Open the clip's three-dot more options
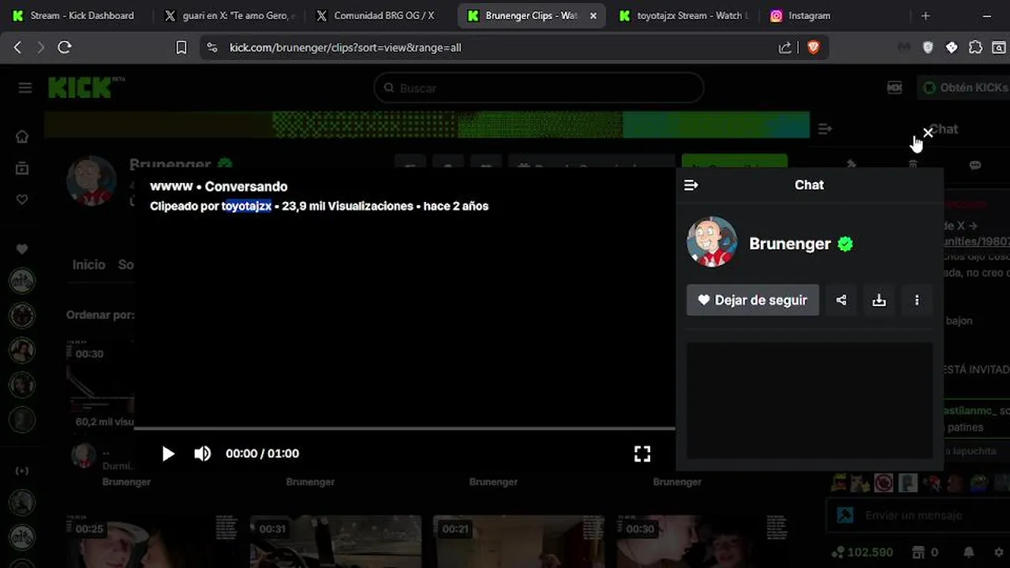The image size is (1010, 568). pos(917,300)
